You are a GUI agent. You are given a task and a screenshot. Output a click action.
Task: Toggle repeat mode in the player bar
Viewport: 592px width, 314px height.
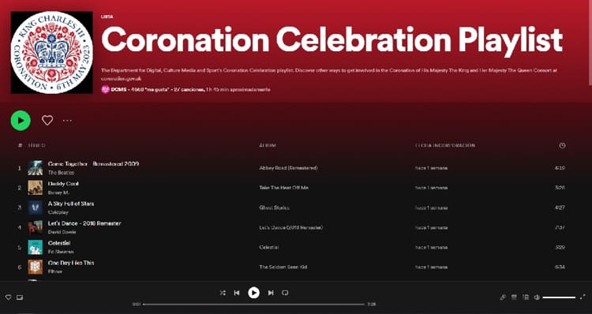pos(285,293)
